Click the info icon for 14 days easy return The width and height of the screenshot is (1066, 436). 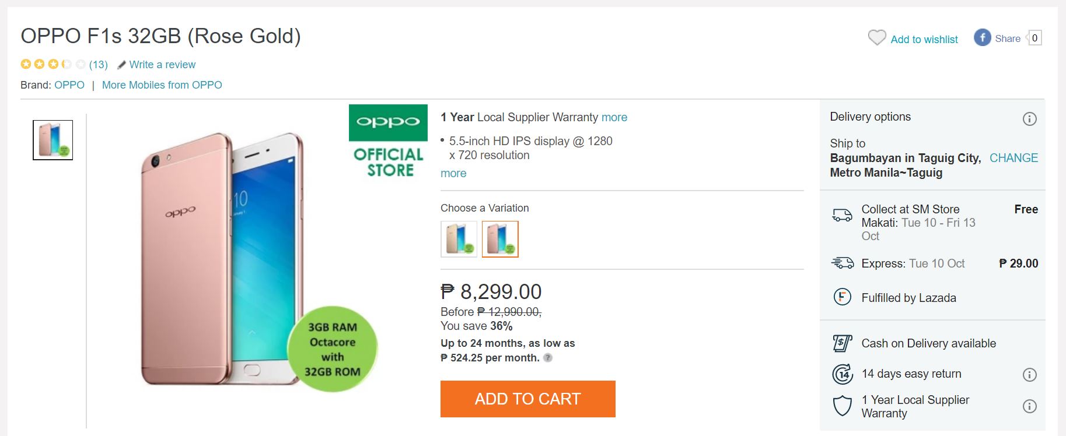click(1029, 374)
